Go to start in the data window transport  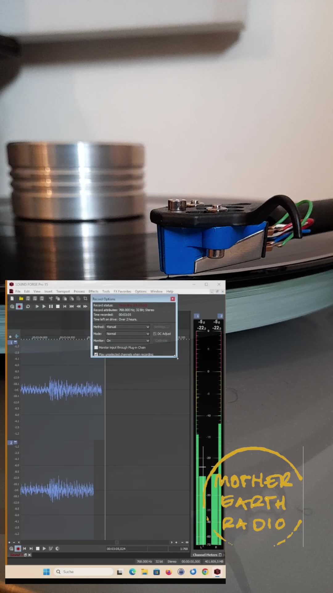[x=24, y=549]
